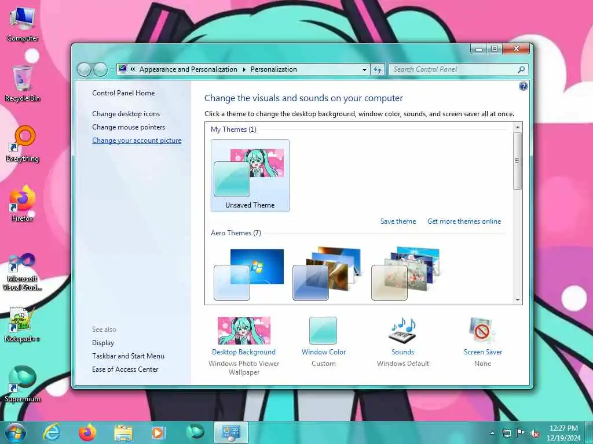Click the themes list scroll-up arrow
This screenshot has width=593, height=444.
(x=517, y=127)
